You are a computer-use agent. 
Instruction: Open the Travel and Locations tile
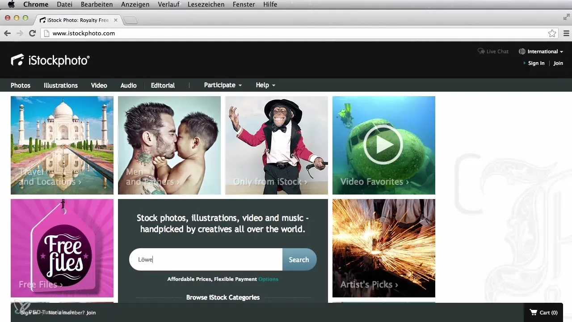click(x=62, y=145)
